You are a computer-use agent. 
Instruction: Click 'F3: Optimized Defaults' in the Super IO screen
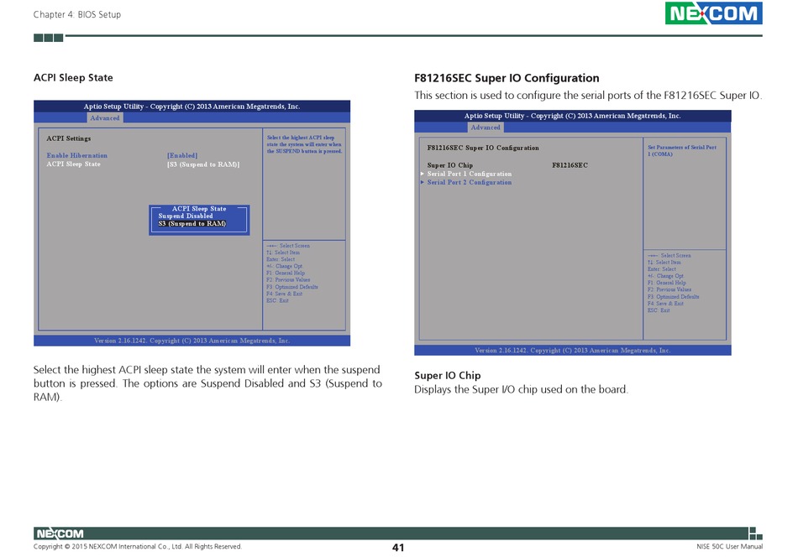674,297
